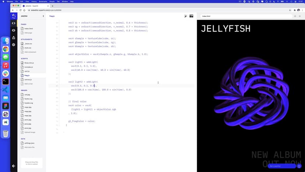305x172 pixels.
Task: Collapse the Jellyfish file panel chevron
Action: click(43, 16)
